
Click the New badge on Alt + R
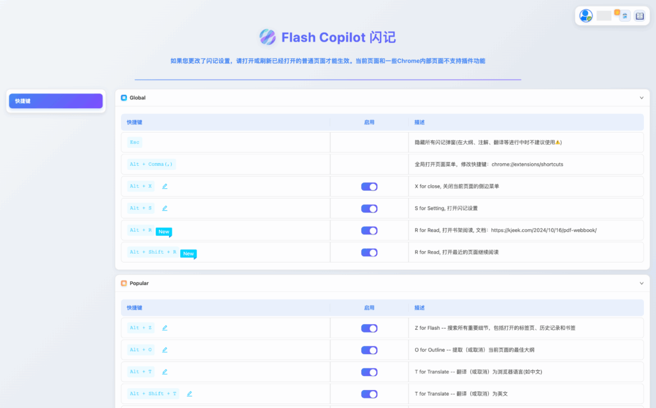click(x=163, y=231)
